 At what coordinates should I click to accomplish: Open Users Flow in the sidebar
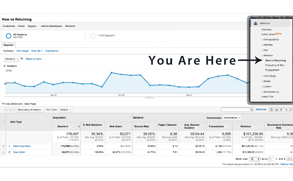[267, 97]
